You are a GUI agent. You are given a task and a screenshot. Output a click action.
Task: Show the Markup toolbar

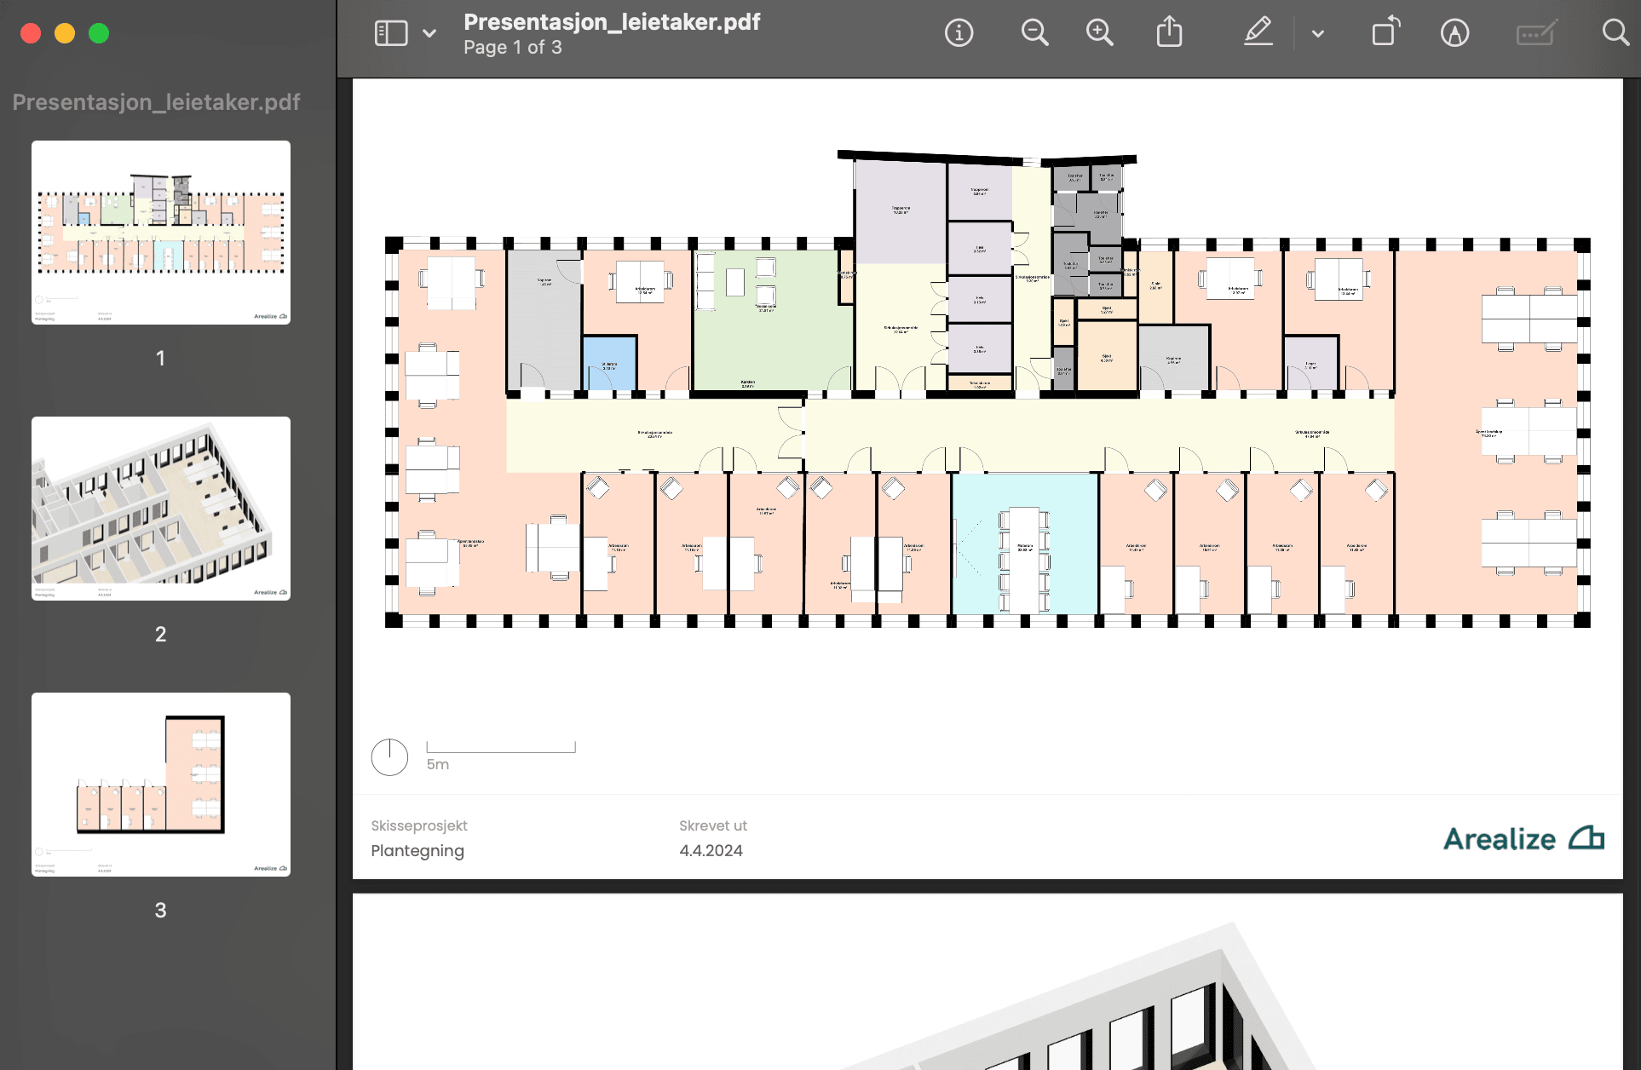(1454, 33)
